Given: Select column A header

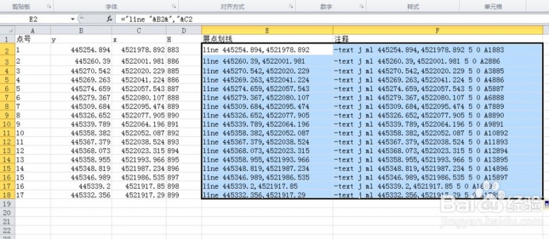Looking at the screenshot, I should (33, 30).
